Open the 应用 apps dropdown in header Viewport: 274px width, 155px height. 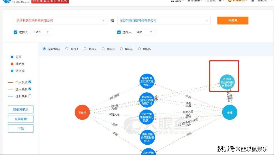(x=179, y=1)
